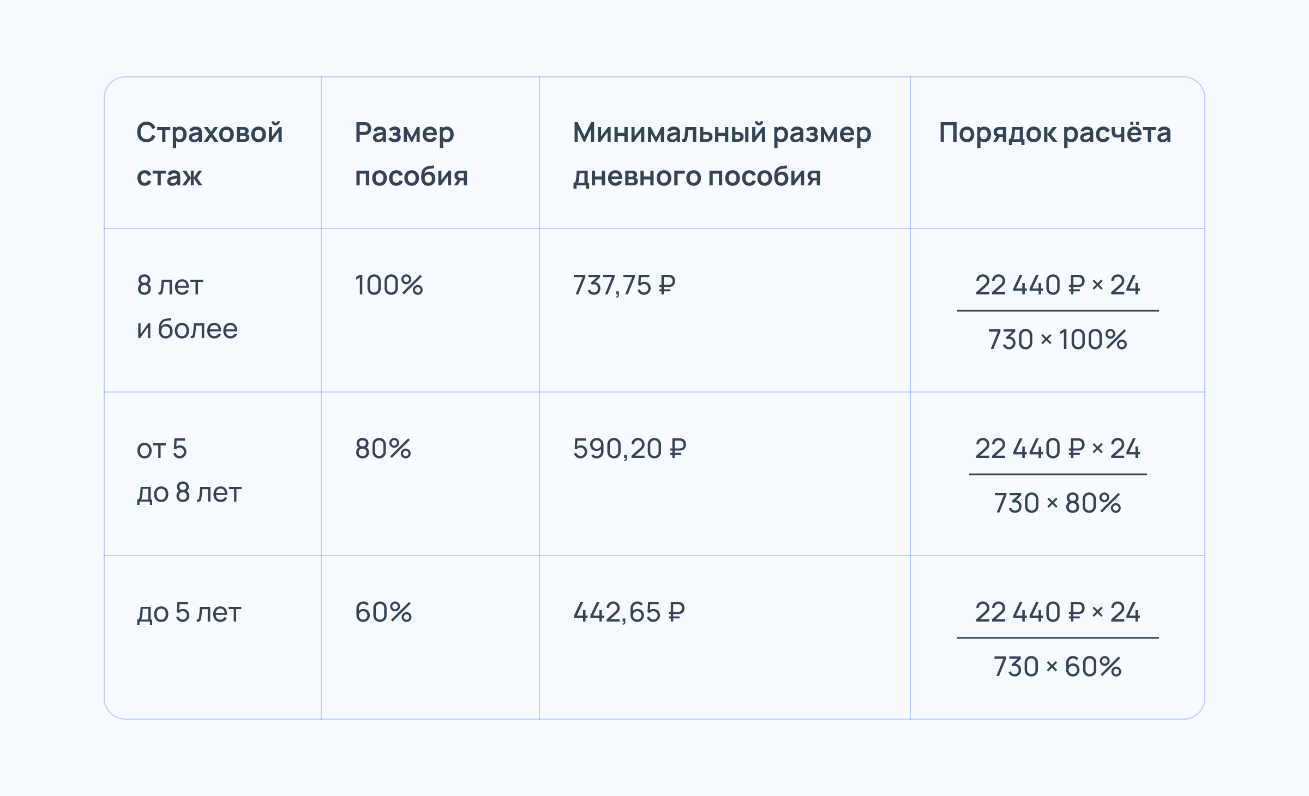Click the 60% benefit size cell
This screenshot has height=796, width=1309.
coord(383,612)
